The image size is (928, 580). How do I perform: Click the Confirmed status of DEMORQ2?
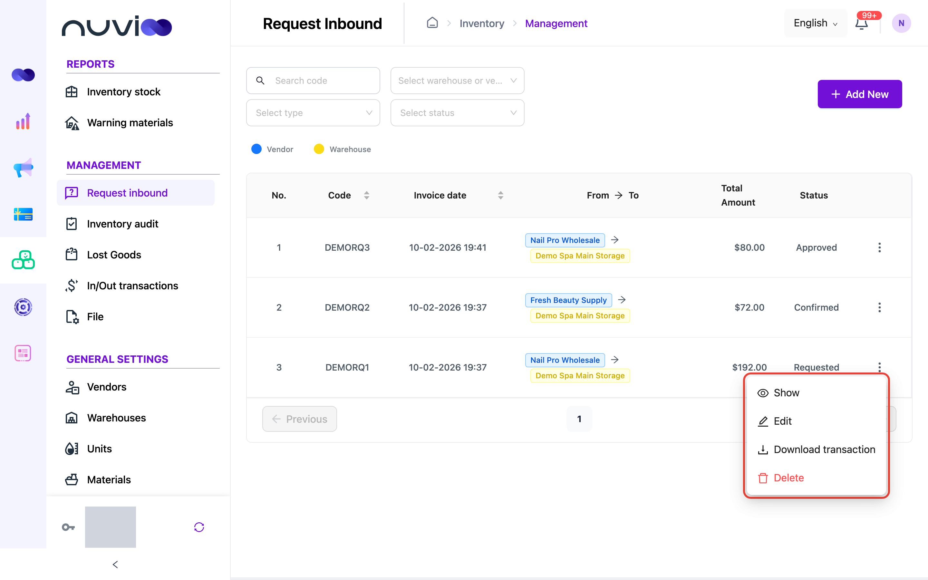(817, 307)
